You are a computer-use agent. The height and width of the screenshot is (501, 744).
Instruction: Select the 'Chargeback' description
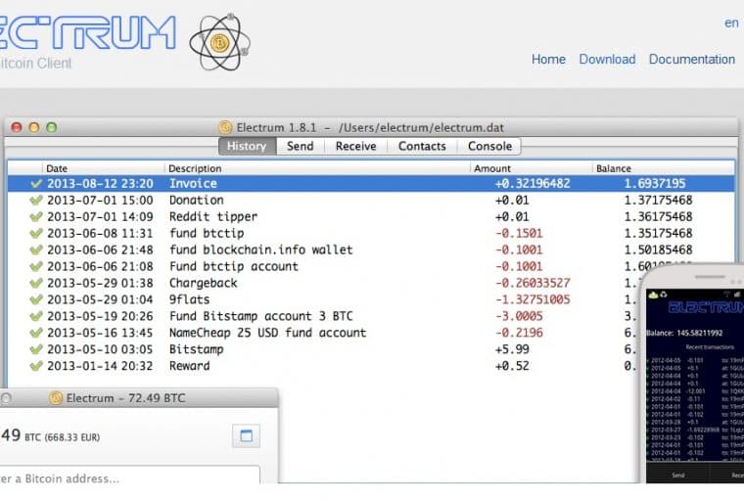tap(203, 283)
